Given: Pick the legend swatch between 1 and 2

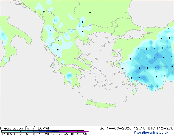Looking at the screenshot, I should point(17,131).
